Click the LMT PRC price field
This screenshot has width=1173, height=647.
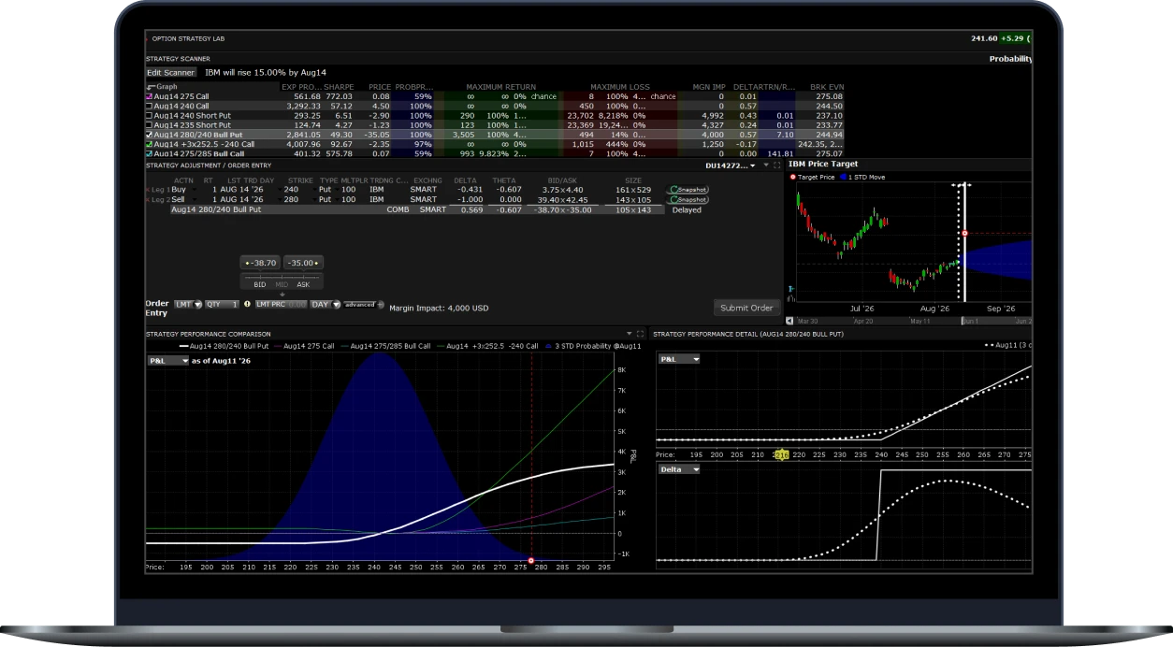(x=281, y=304)
